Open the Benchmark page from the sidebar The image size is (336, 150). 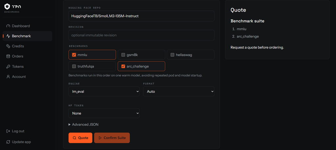[x=28, y=36]
